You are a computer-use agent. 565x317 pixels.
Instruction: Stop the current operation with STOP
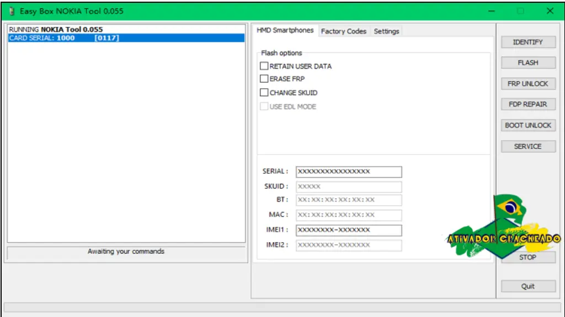point(528,258)
